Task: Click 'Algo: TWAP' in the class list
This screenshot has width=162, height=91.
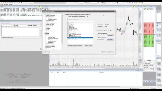Action: pyautogui.click(x=71, y=25)
